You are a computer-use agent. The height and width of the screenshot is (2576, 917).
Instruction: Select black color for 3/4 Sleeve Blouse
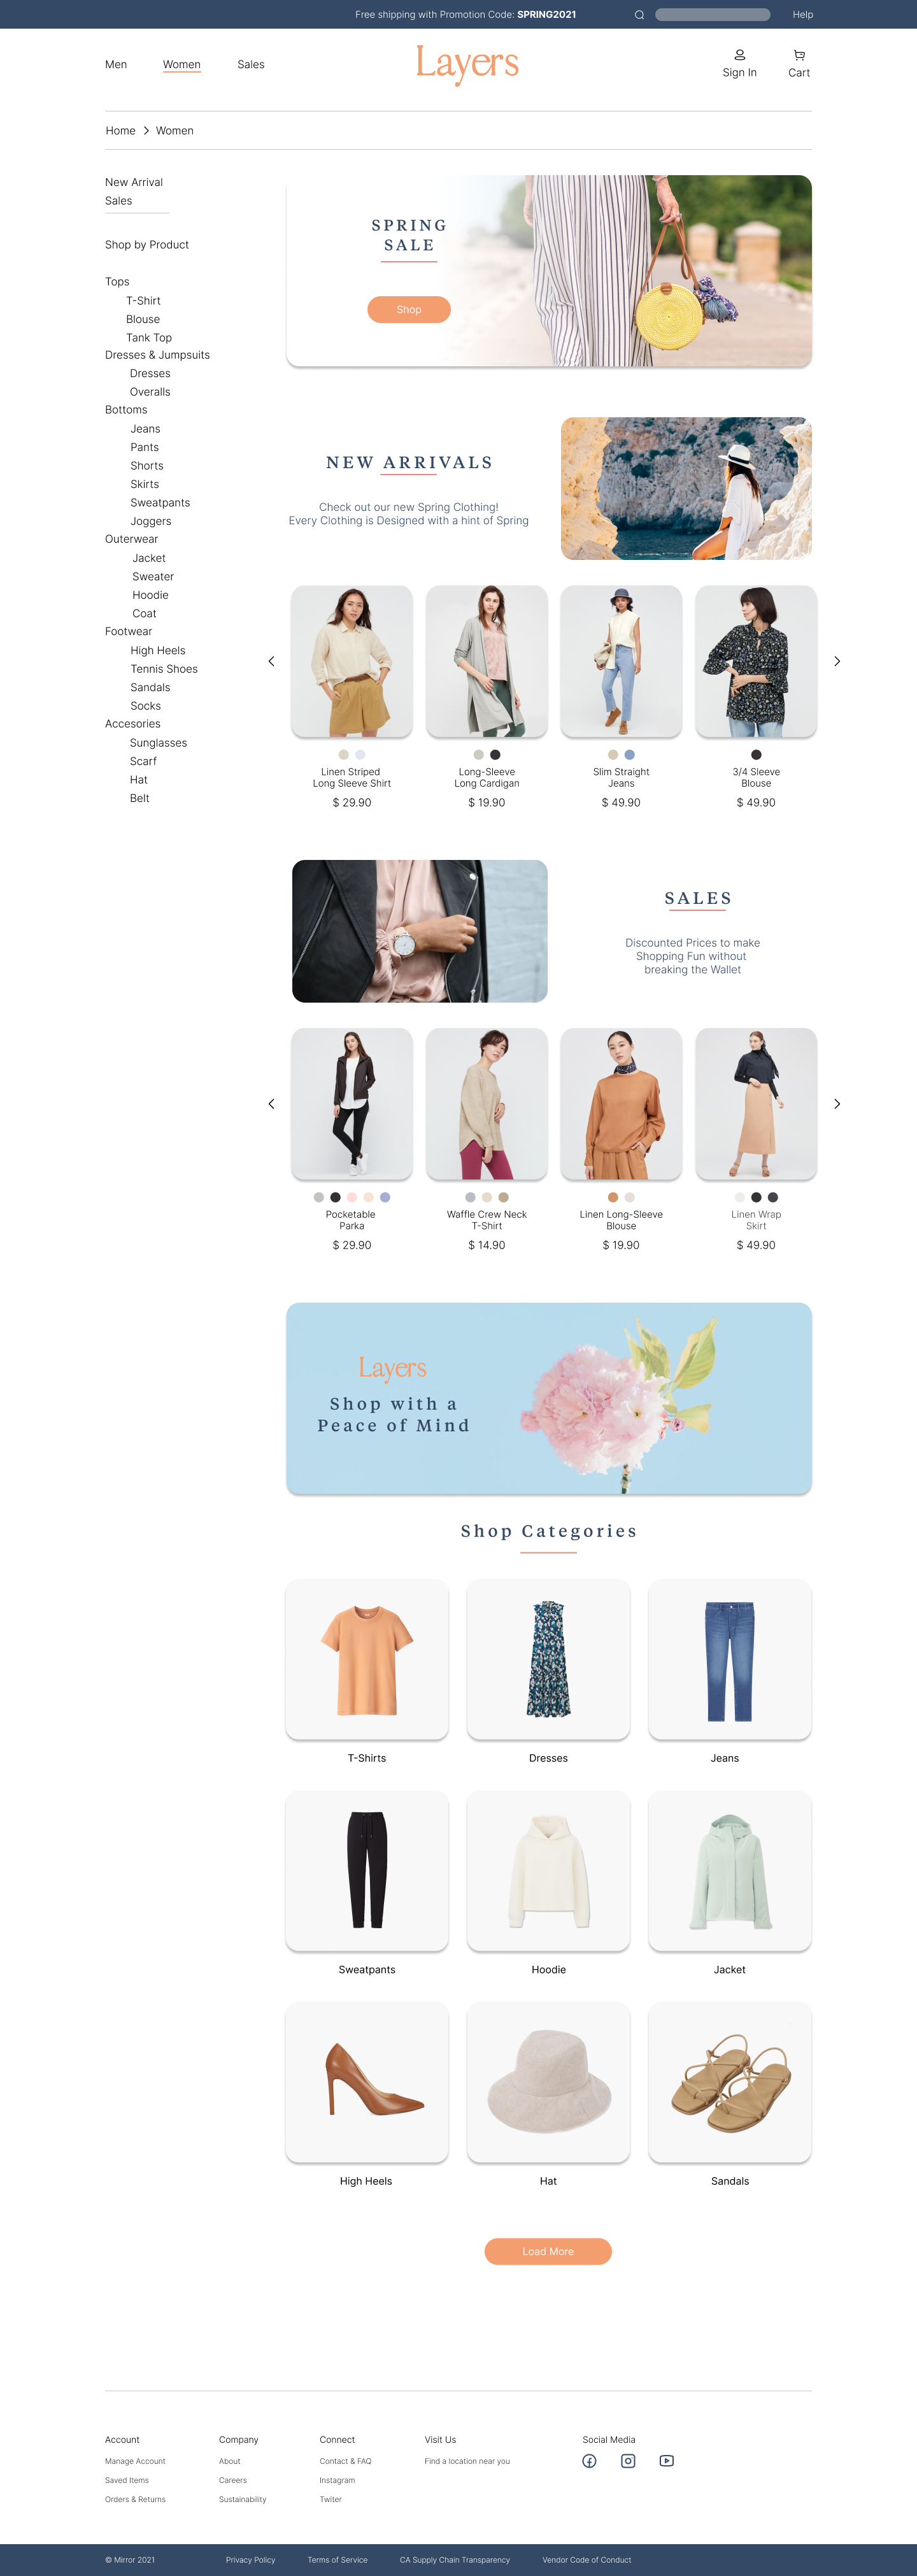coord(756,755)
